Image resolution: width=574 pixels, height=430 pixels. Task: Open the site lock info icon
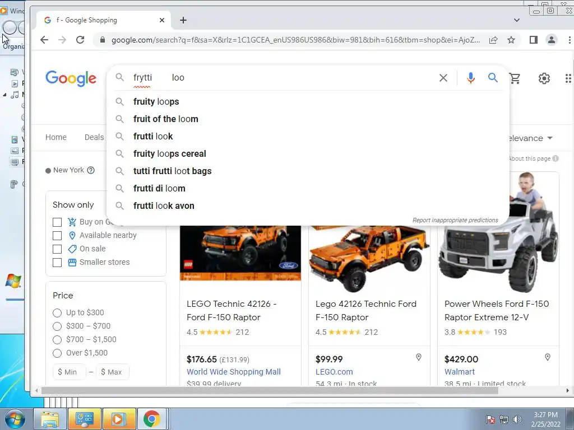pos(103,40)
